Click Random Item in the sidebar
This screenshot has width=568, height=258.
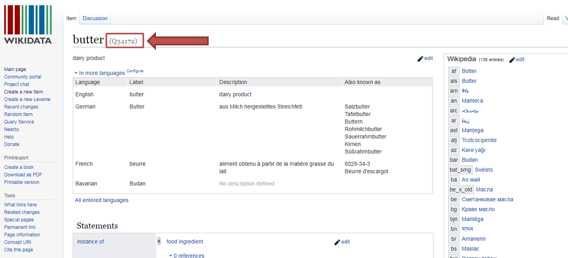click(18, 114)
